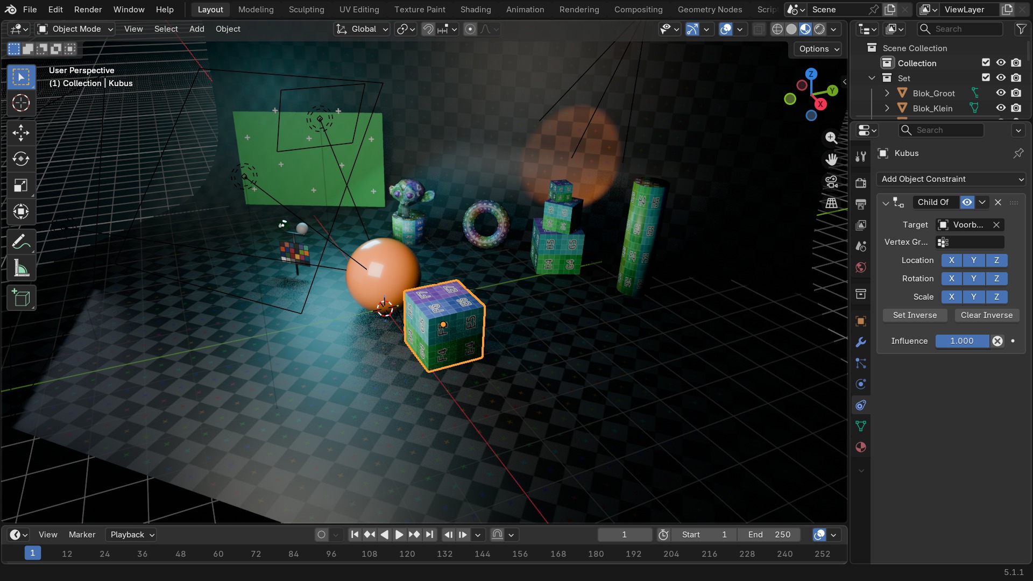This screenshot has height=581, width=1033.
Task: Click the zoom viewport icon
Action: [831, 138]
